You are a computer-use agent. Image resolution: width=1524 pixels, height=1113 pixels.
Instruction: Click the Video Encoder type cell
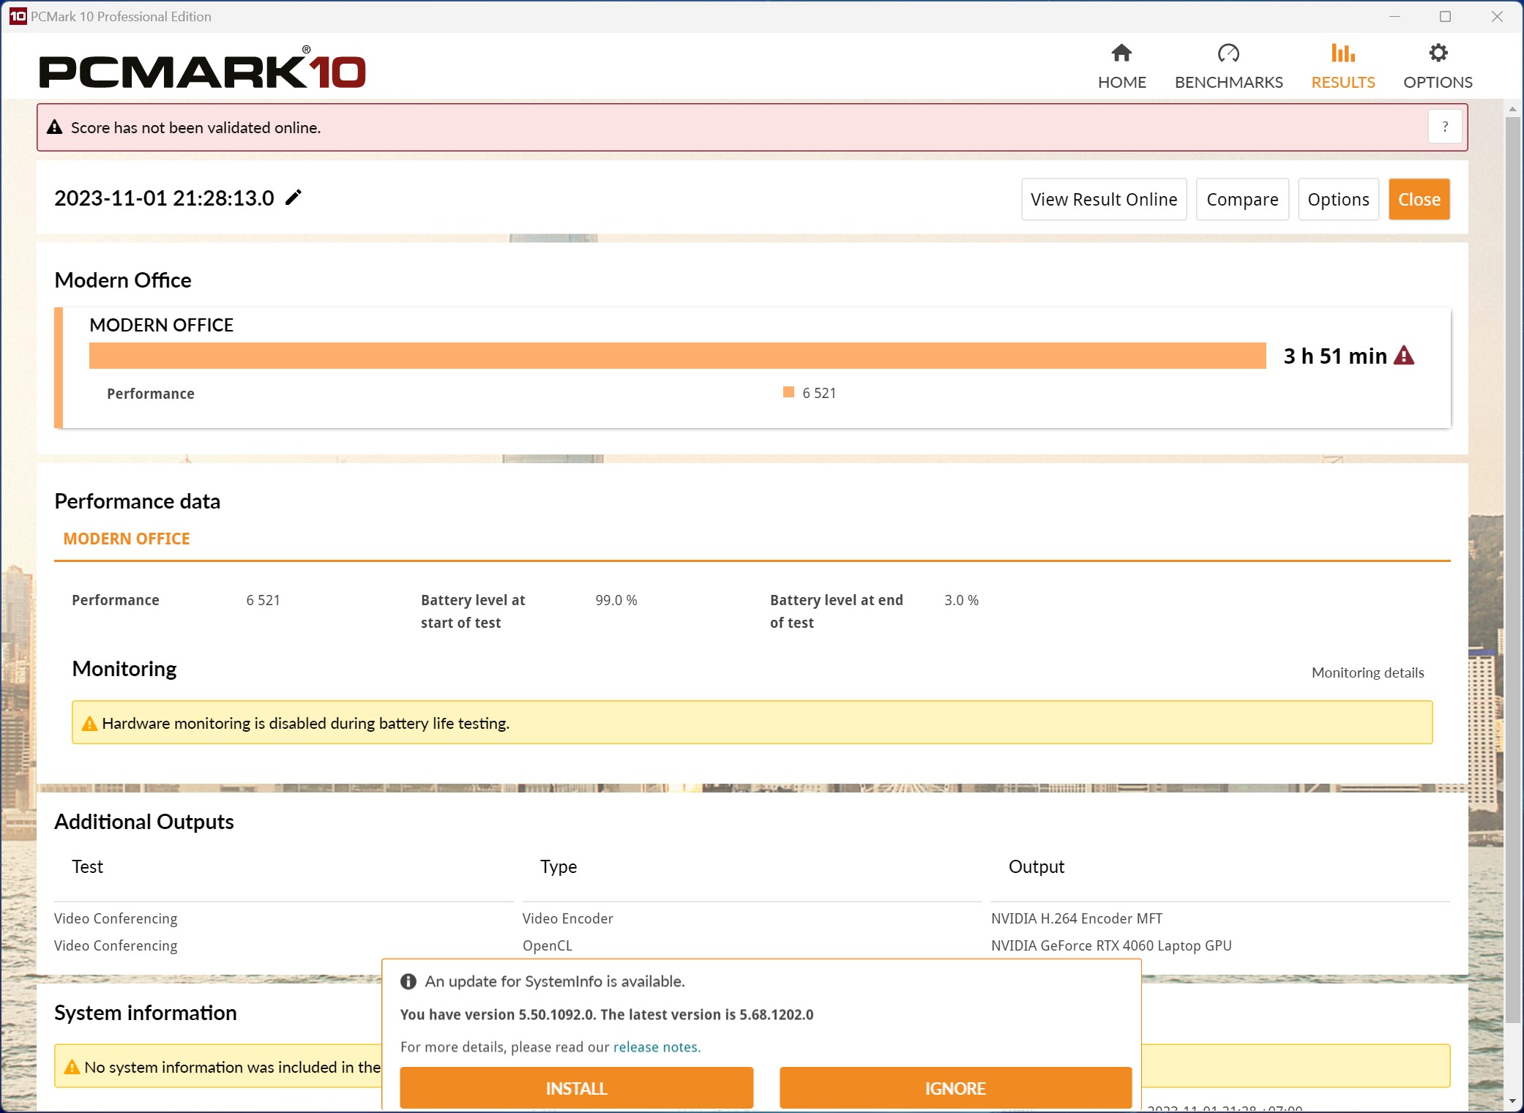[x=567, y=918]
